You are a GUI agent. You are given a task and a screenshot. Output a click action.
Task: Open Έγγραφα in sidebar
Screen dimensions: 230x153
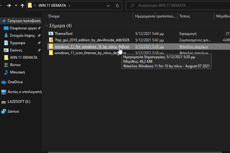pyautogui.click(x=17, y=43)
